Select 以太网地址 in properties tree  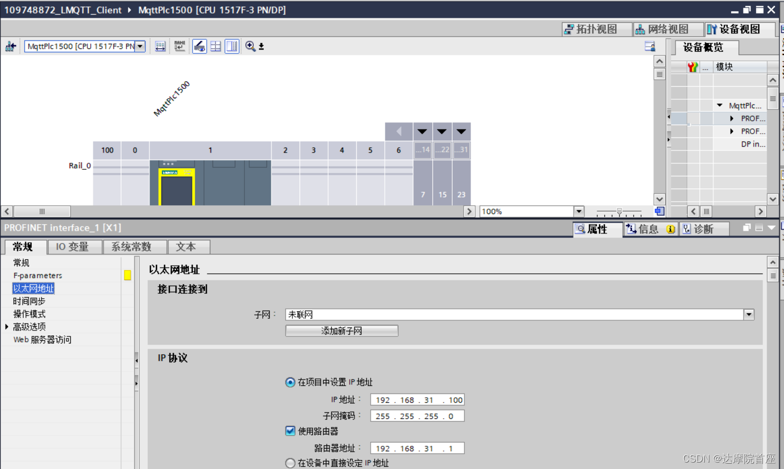pos(33,288)
